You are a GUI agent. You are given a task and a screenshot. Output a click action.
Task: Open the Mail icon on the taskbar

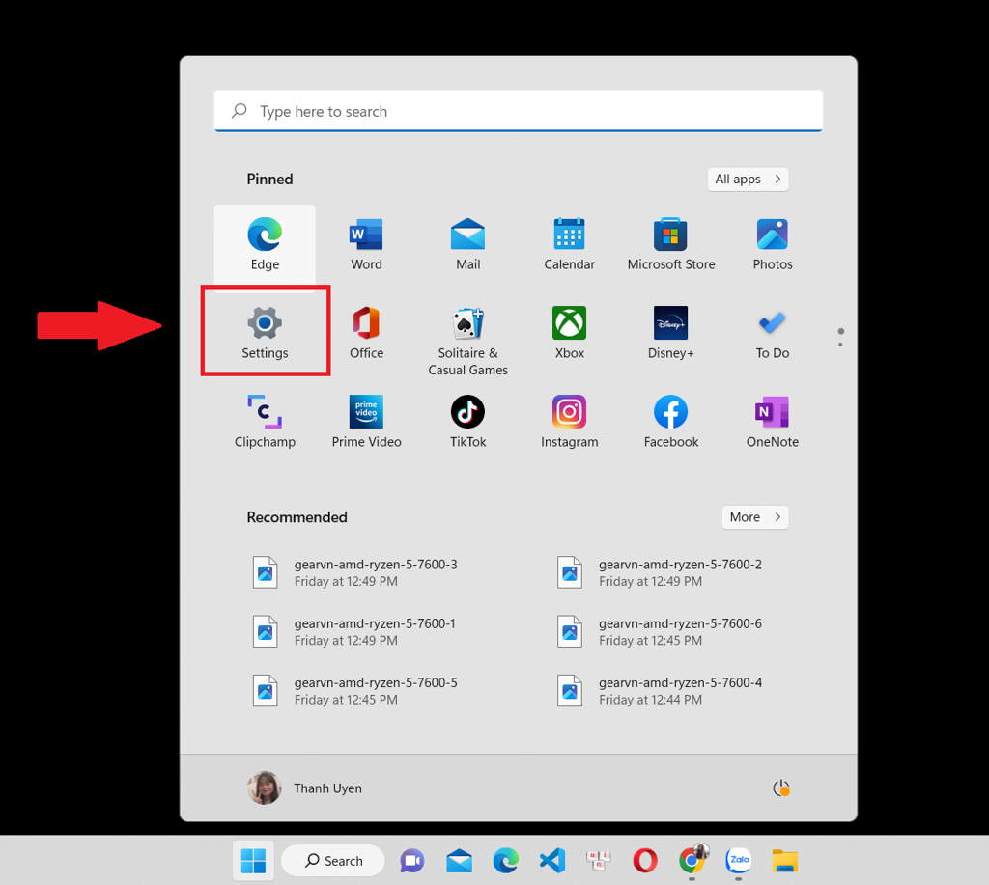[459, 861]
